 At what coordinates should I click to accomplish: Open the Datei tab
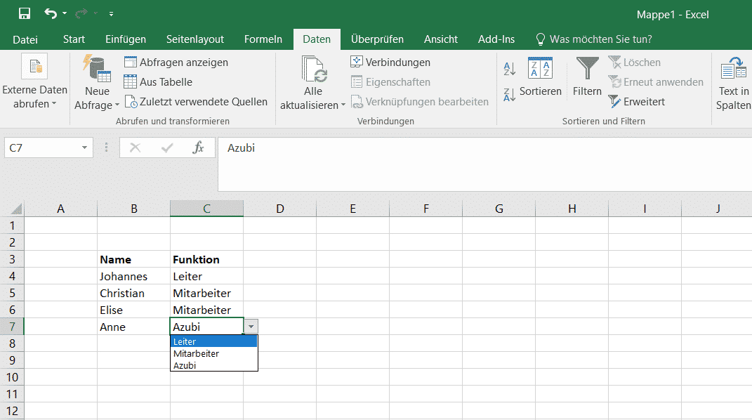pos(25,39)
